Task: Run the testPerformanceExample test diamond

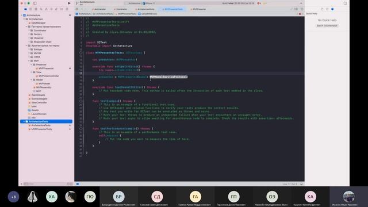Action: coord(80,129)
